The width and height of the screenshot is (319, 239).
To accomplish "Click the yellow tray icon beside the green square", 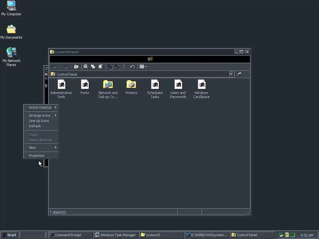I will (287, 235).
